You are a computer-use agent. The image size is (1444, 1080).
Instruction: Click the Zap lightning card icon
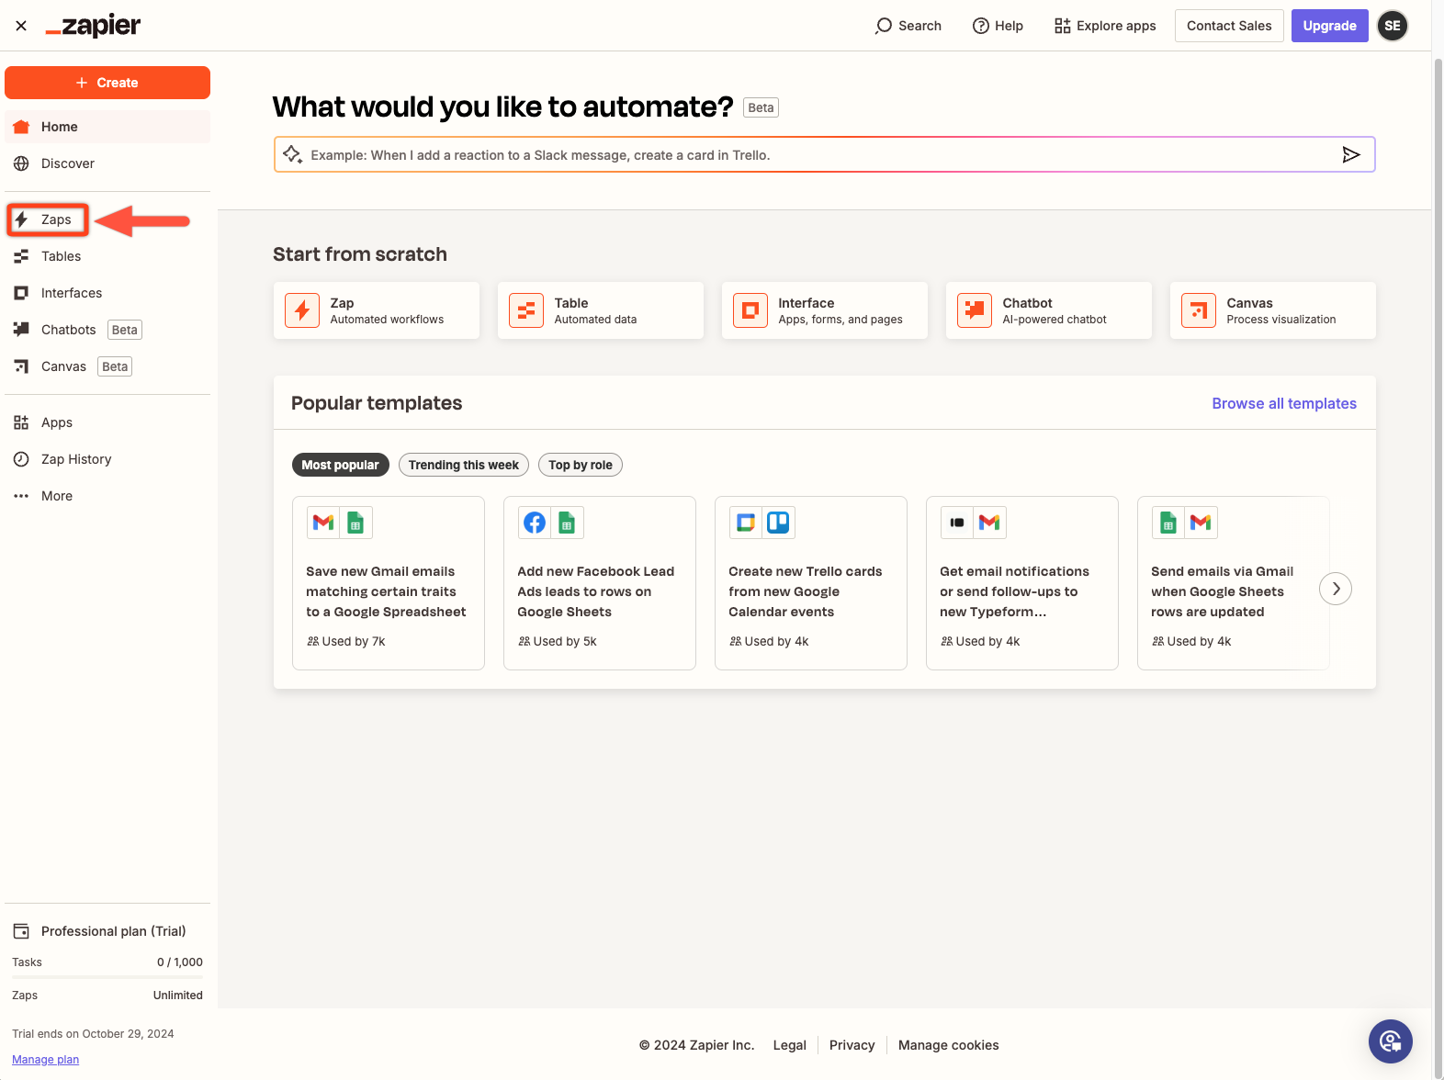point(302,310)
